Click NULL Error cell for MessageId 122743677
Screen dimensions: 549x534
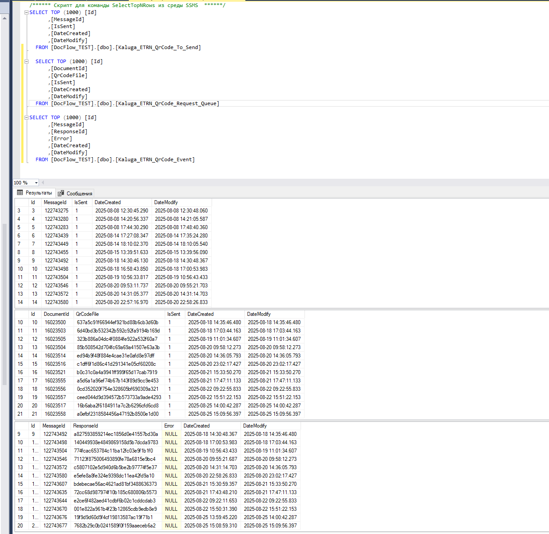(x=171, y=526)
